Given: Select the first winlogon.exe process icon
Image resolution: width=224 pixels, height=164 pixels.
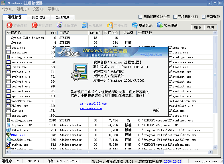Looking at the screenshot, I should point(9,57).
